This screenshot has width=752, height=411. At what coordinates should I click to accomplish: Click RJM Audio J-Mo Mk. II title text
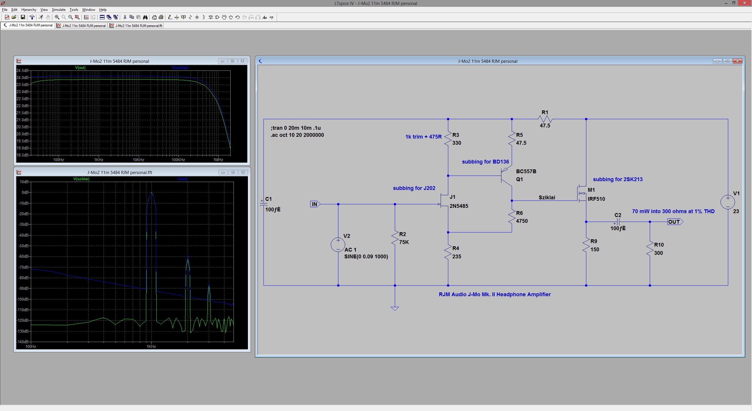tap(495, 294)
